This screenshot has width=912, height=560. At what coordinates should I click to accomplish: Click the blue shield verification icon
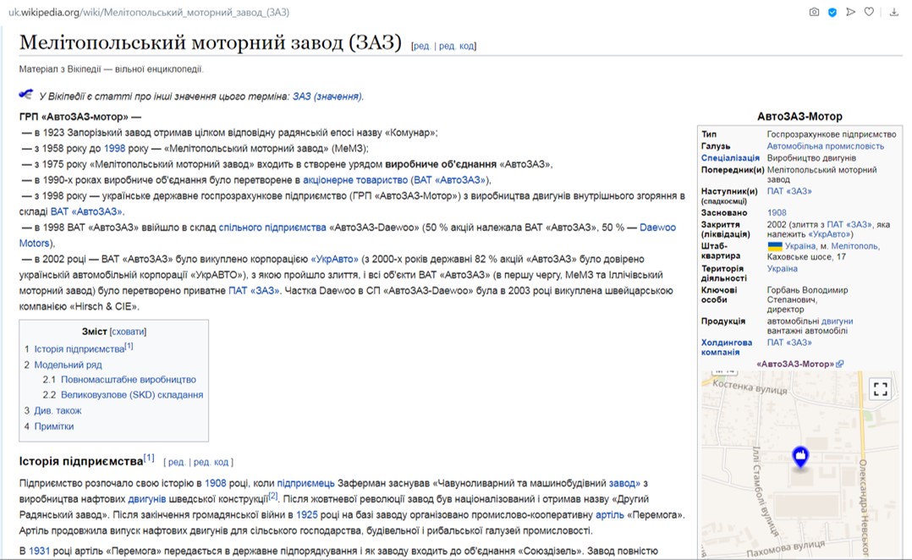pyautogui.click(x=832, y=12)
